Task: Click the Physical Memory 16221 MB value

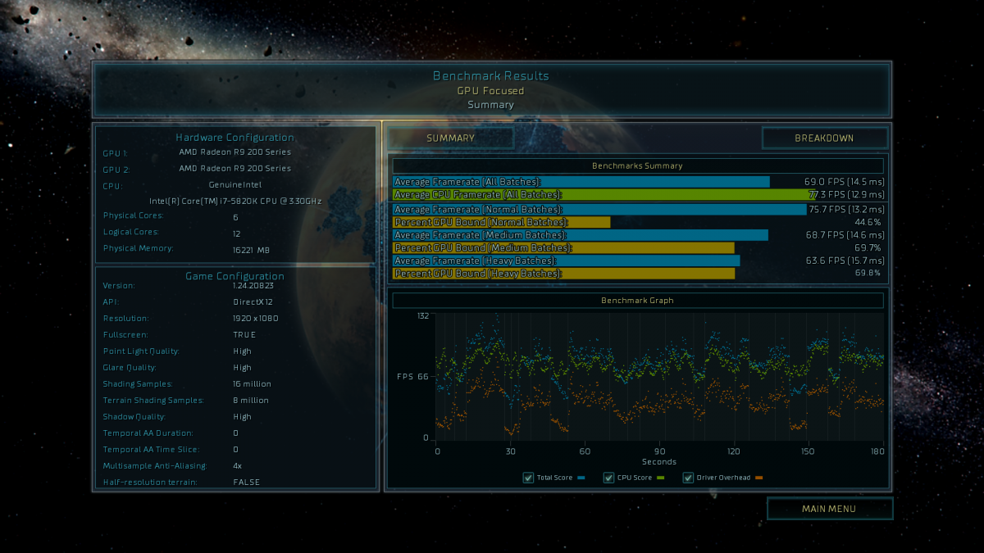Action: (x=251, y=250)
